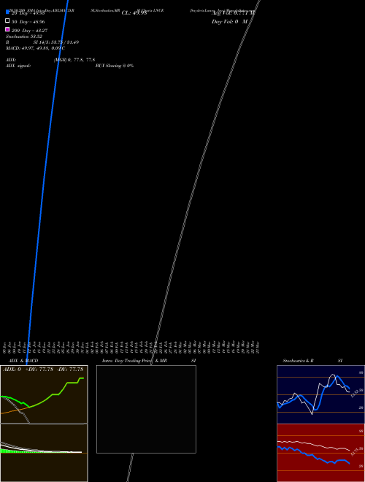The image size is (365, 482).
Task: Click the white 50 Day legend swatch
Action: click(x=7, y=20)
